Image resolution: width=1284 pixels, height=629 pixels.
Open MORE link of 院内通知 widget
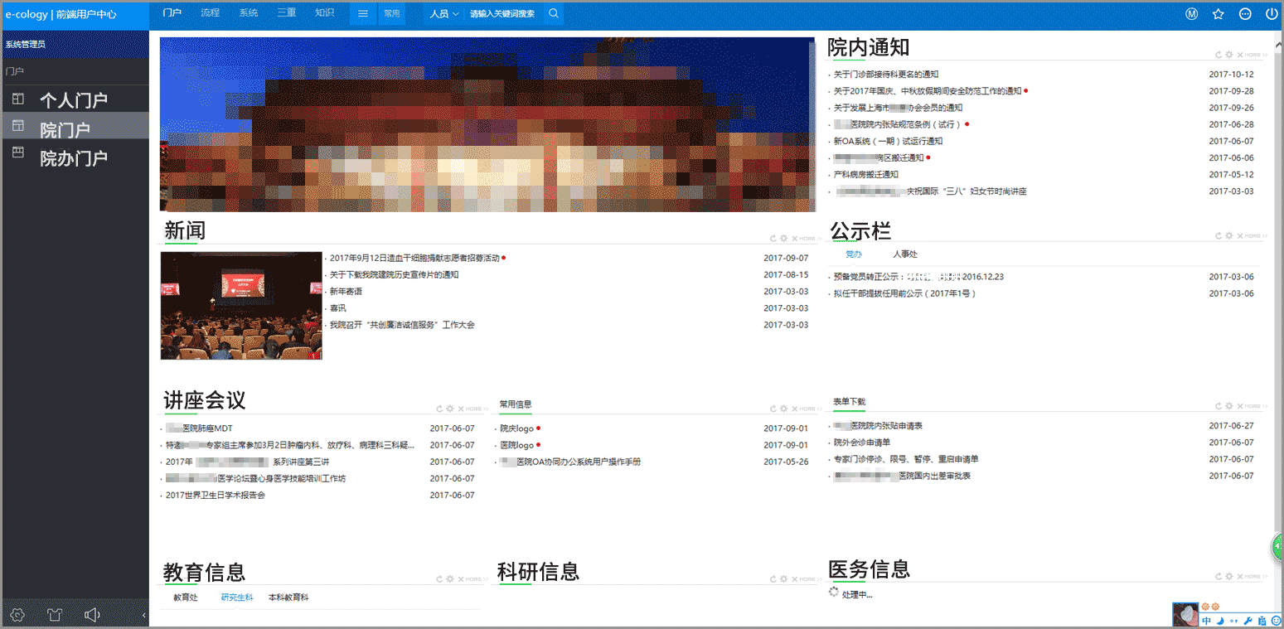[1255, 55]
